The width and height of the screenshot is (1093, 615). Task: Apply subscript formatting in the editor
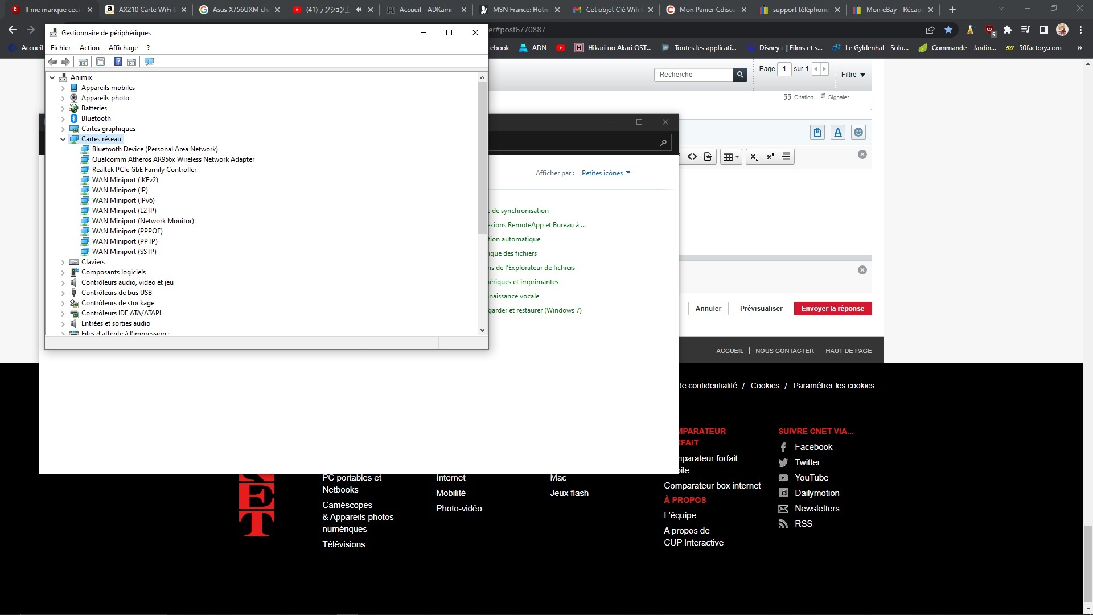pos(754,157)
